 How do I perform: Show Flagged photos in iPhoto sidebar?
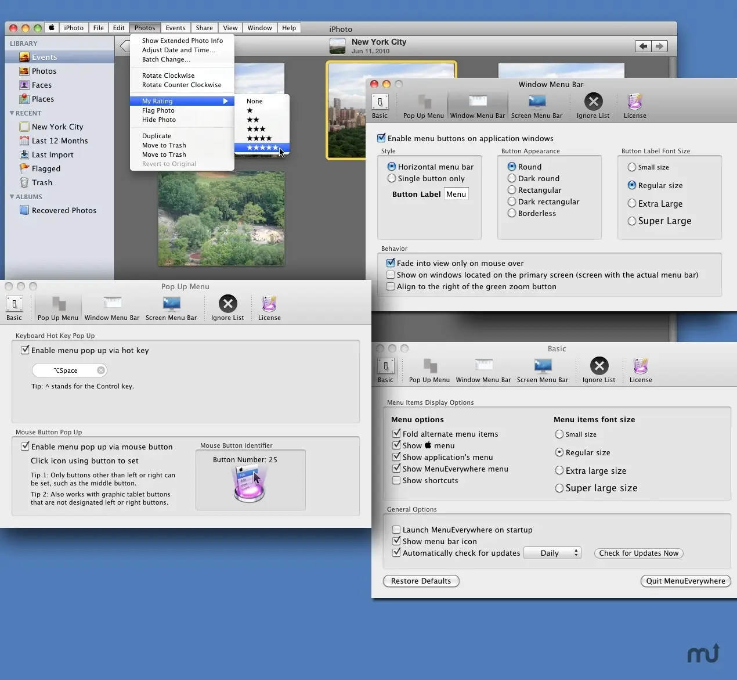click(x=59, y=168)
